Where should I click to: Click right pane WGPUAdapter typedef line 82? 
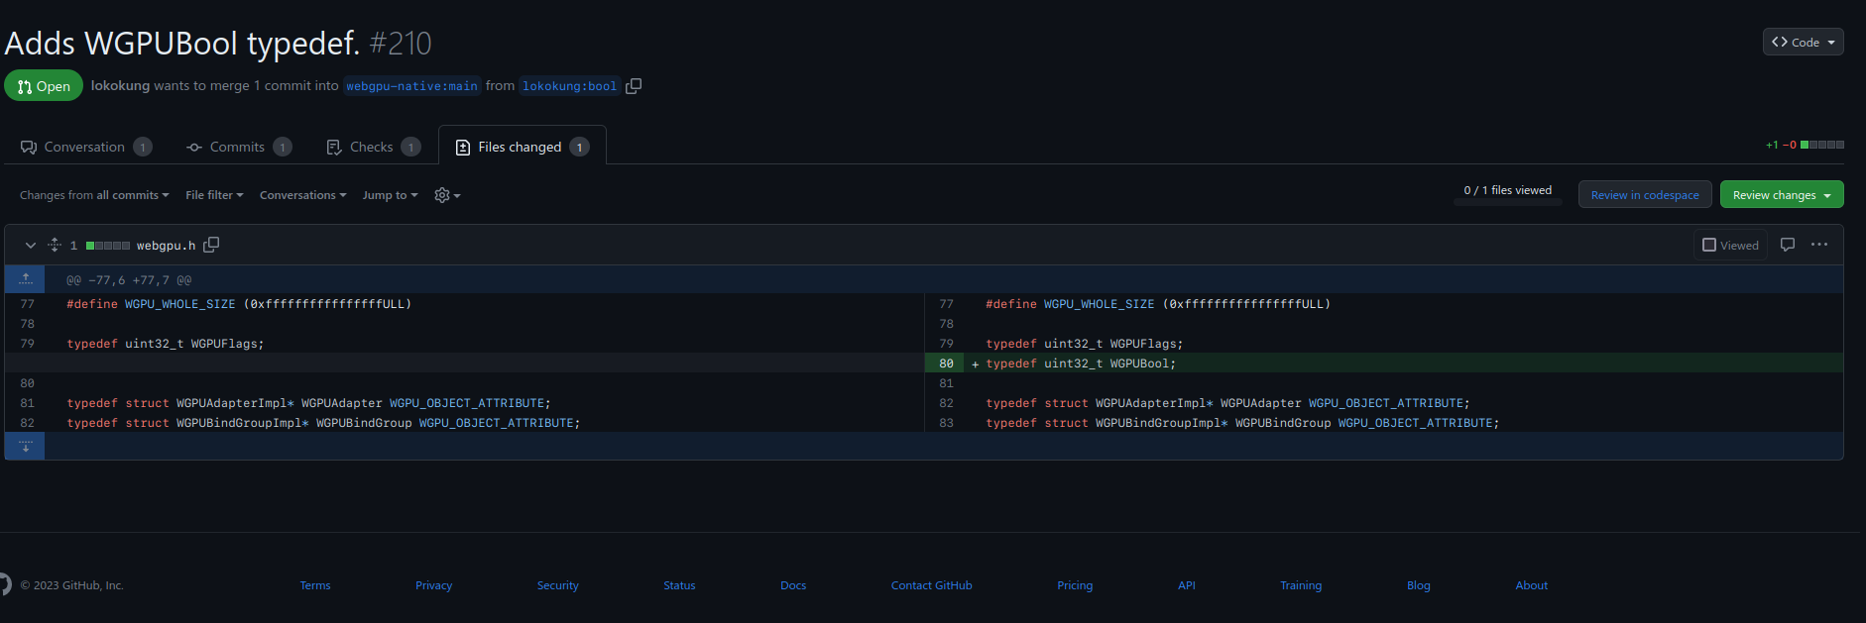1227,403
